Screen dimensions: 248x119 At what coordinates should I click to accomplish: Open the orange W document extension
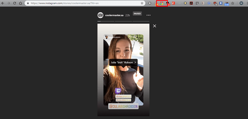(x=203, y=3)
